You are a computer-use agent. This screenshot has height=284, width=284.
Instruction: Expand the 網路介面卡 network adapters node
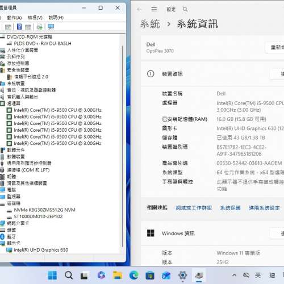pyautogui.click(x=18, y=223)
